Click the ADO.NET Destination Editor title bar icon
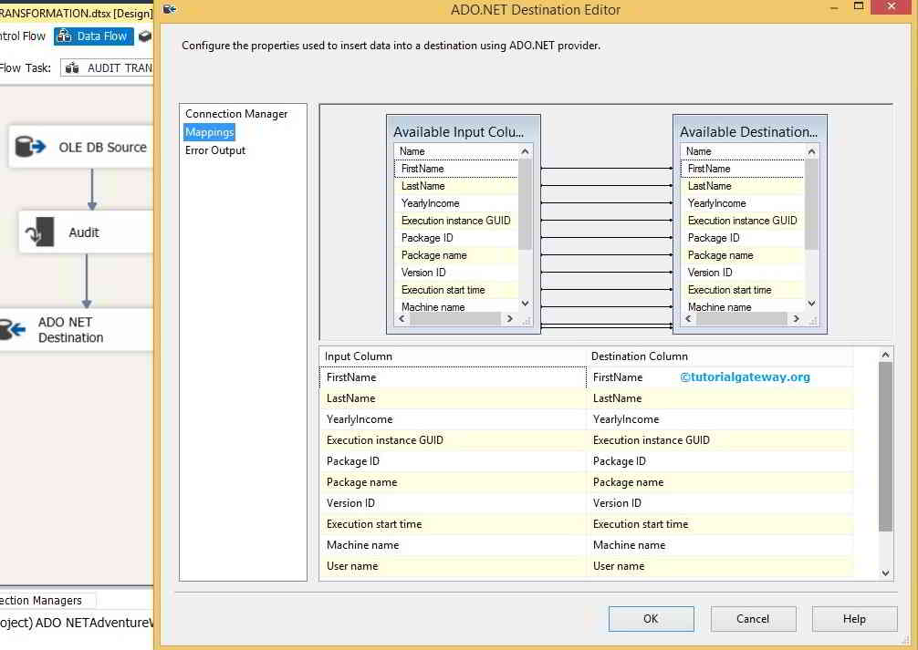918x650 pixels. click(168, 8)
